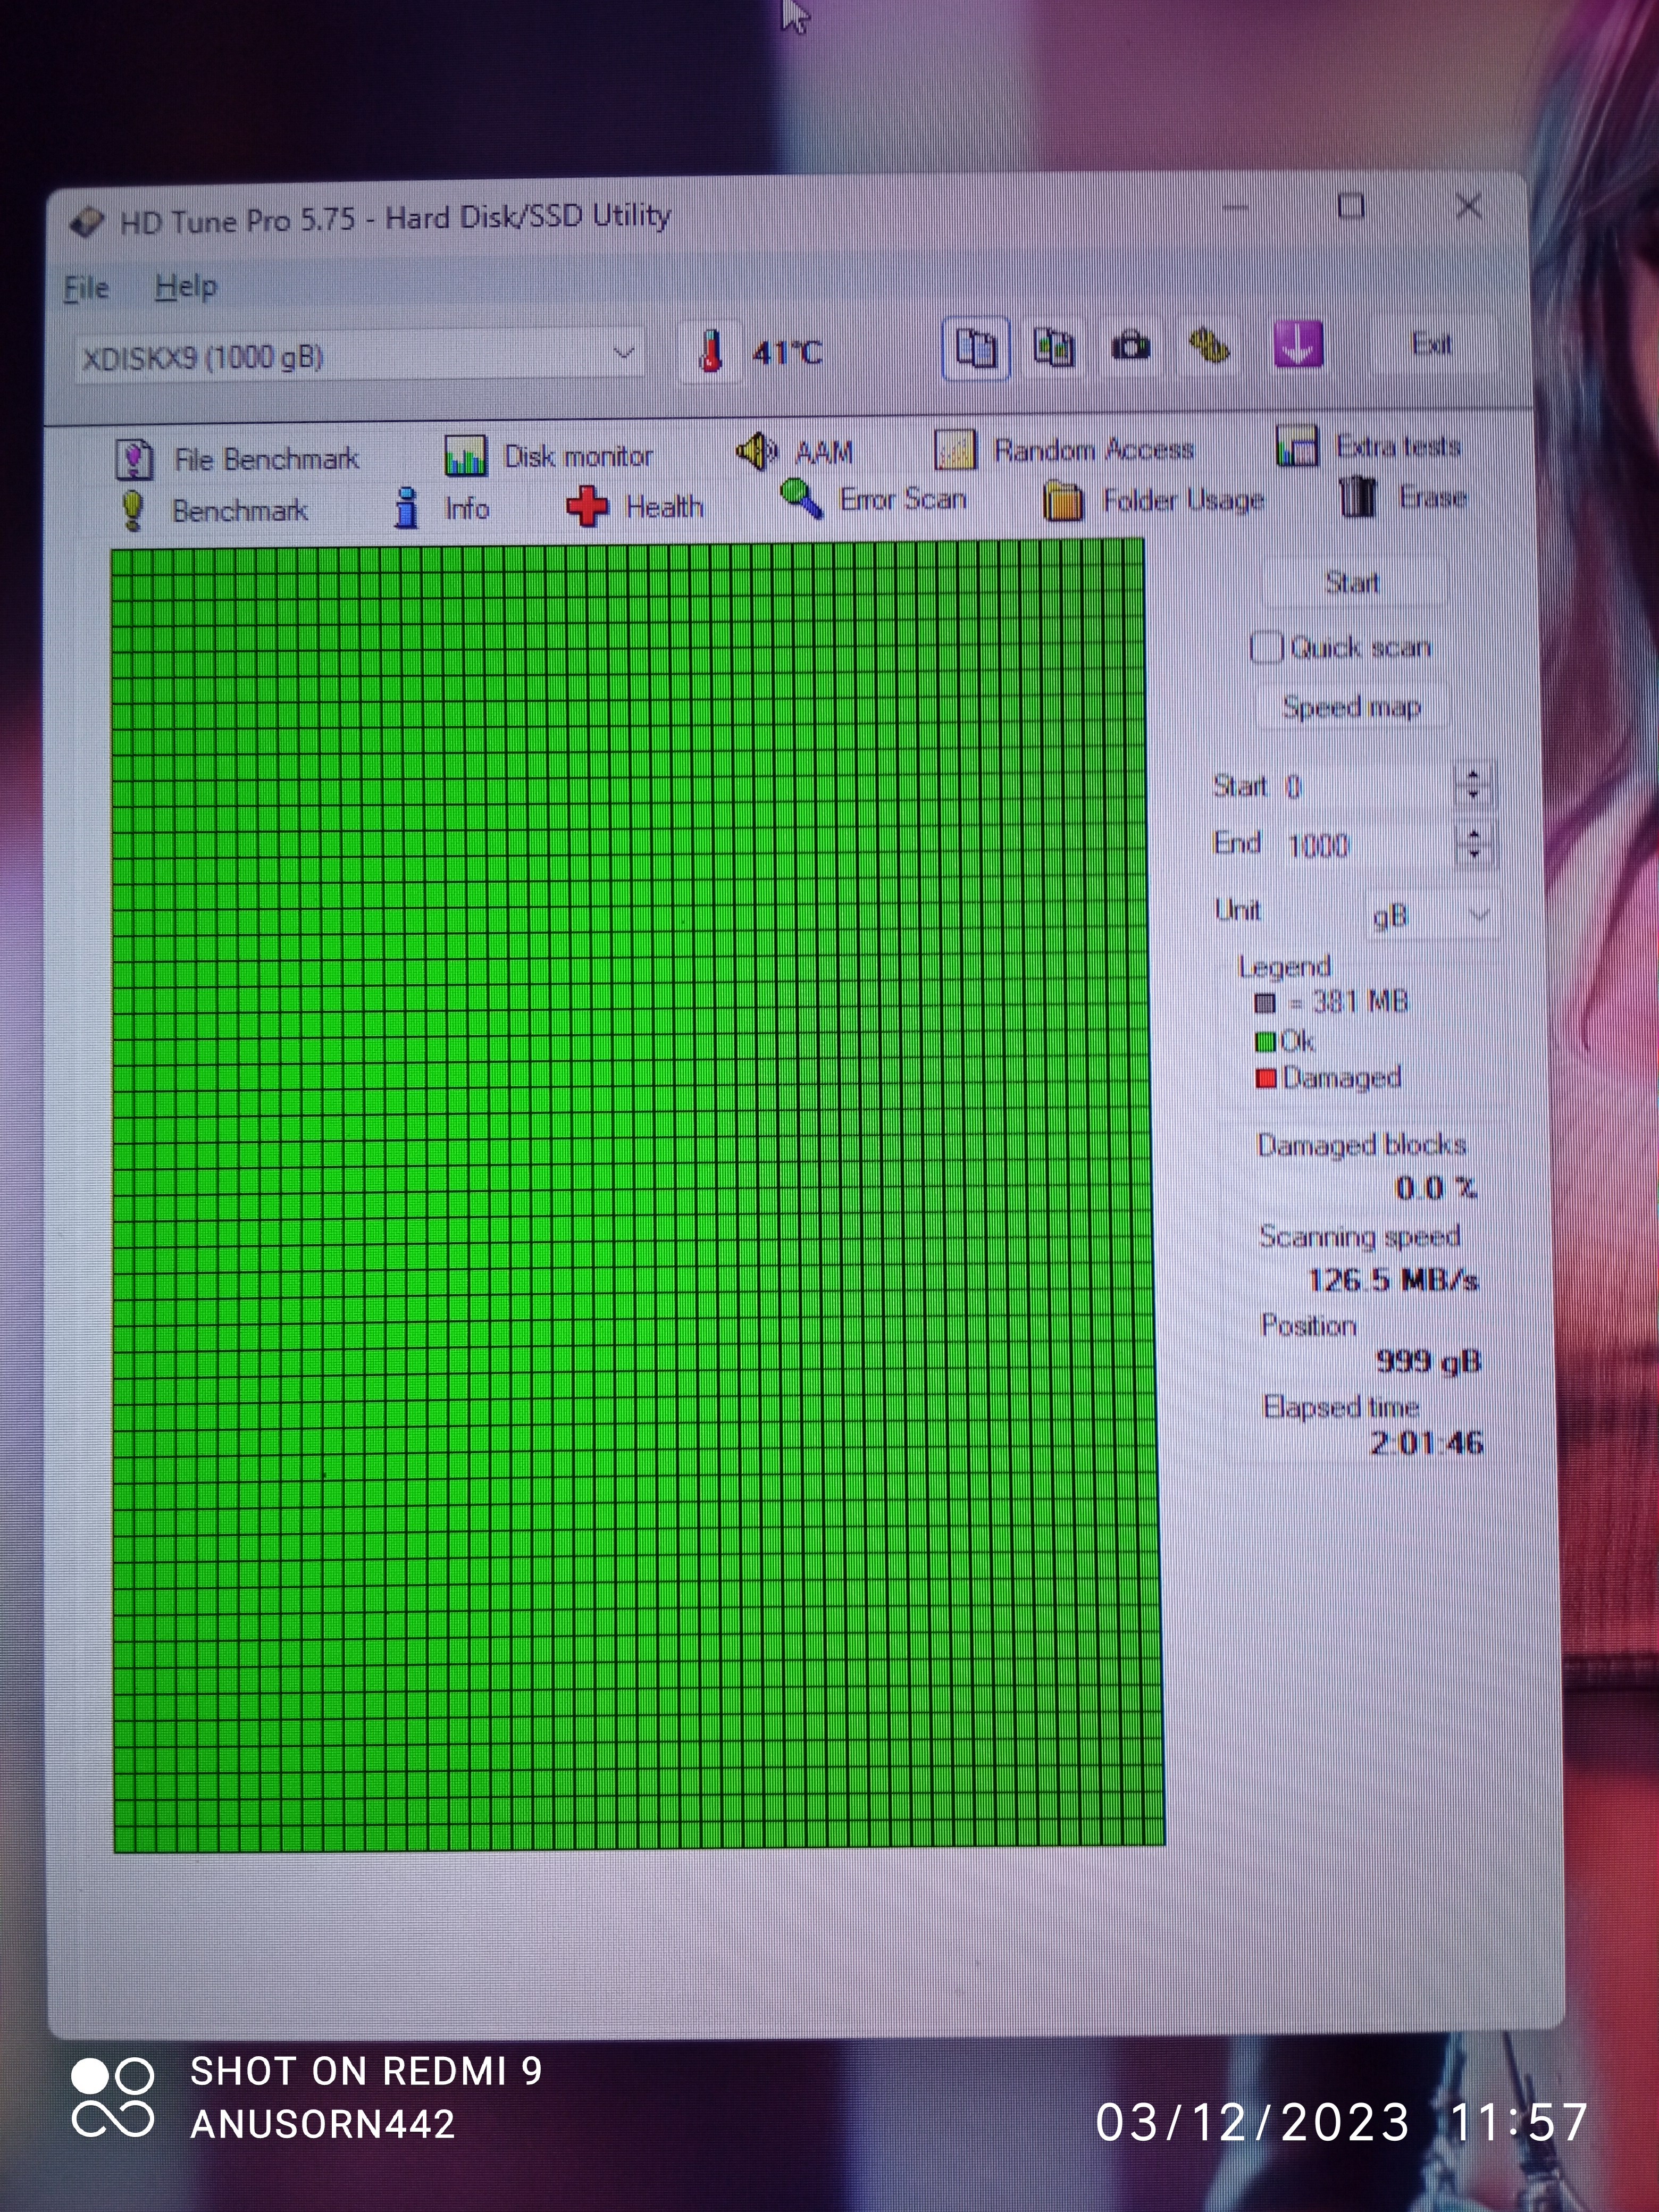Click the thermometer temperature icon

(710, 352)
